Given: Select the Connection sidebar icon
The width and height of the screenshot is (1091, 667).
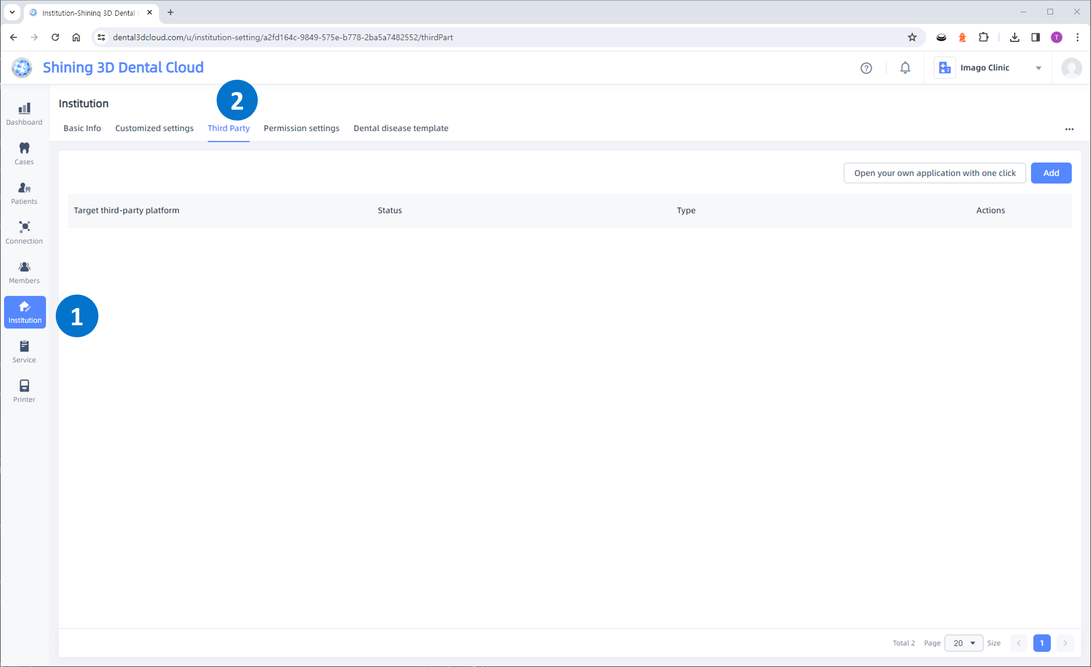Looking at the screenshot, I should [x=24, y=232].
